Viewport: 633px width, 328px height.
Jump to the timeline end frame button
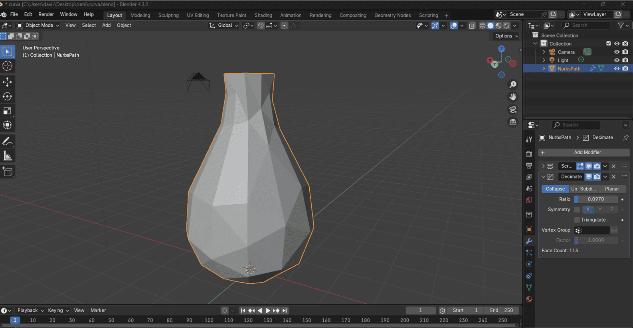[285, 310]
